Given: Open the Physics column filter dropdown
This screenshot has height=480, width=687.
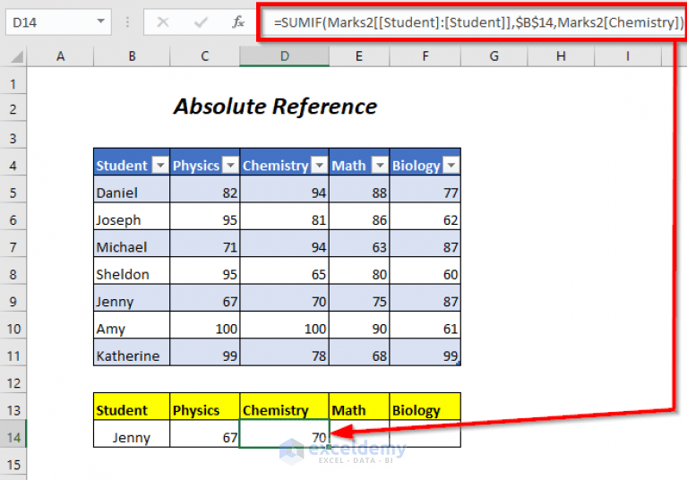Looking at the screenshot, I should pyautogui.click(x=230, y=165).
